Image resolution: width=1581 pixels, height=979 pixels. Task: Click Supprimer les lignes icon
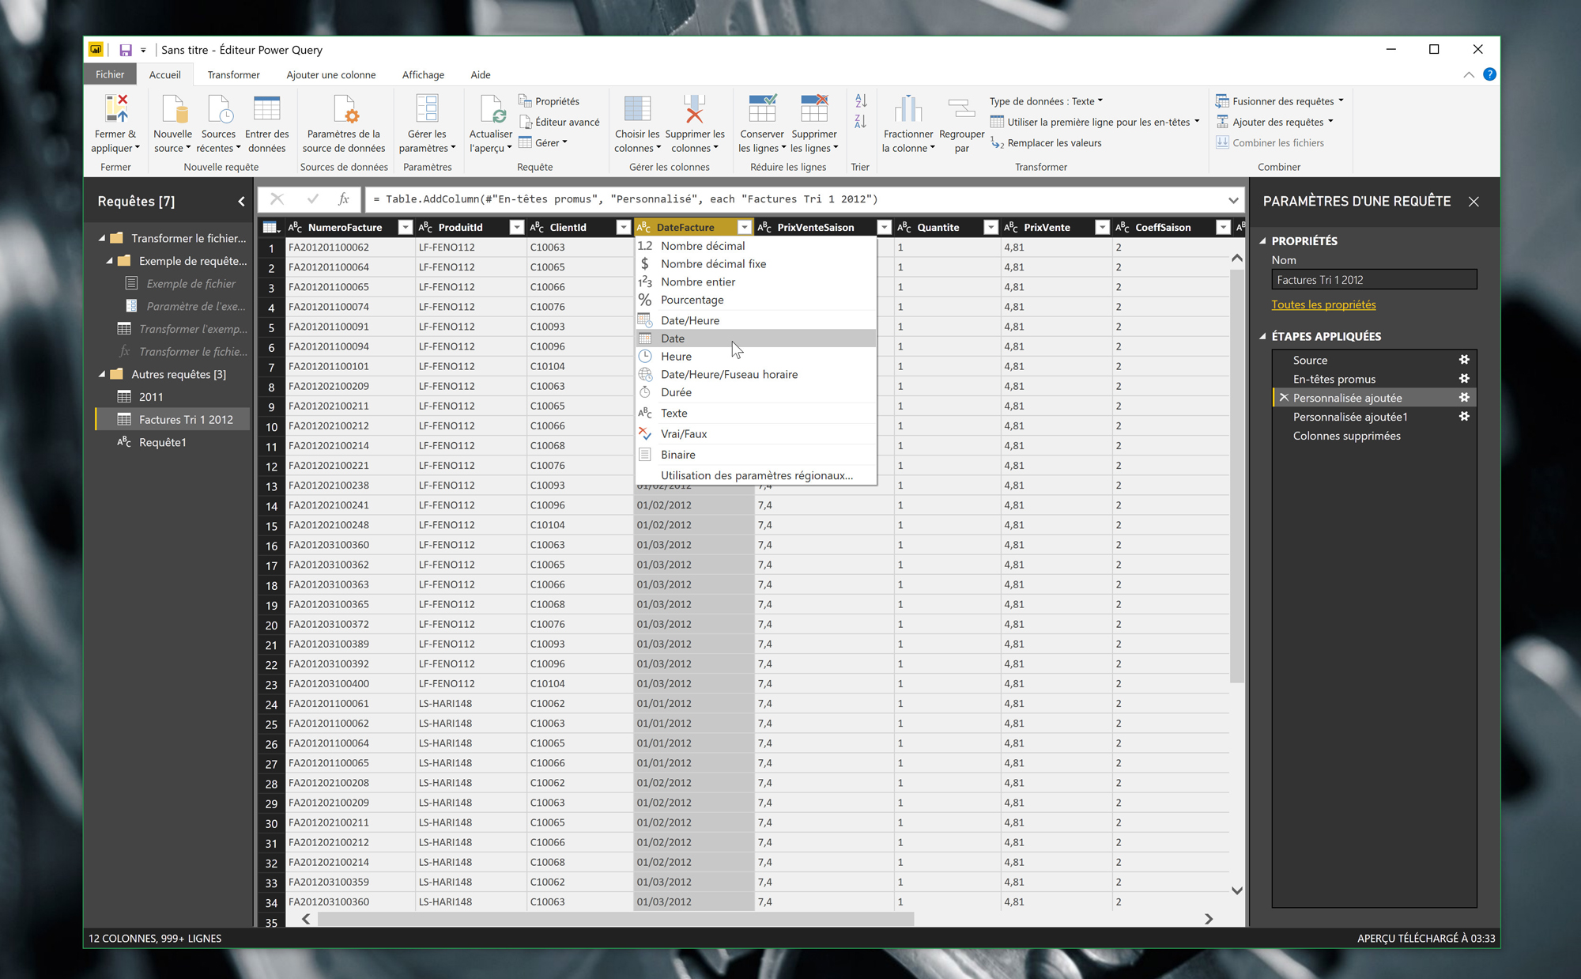coord(814,108)
